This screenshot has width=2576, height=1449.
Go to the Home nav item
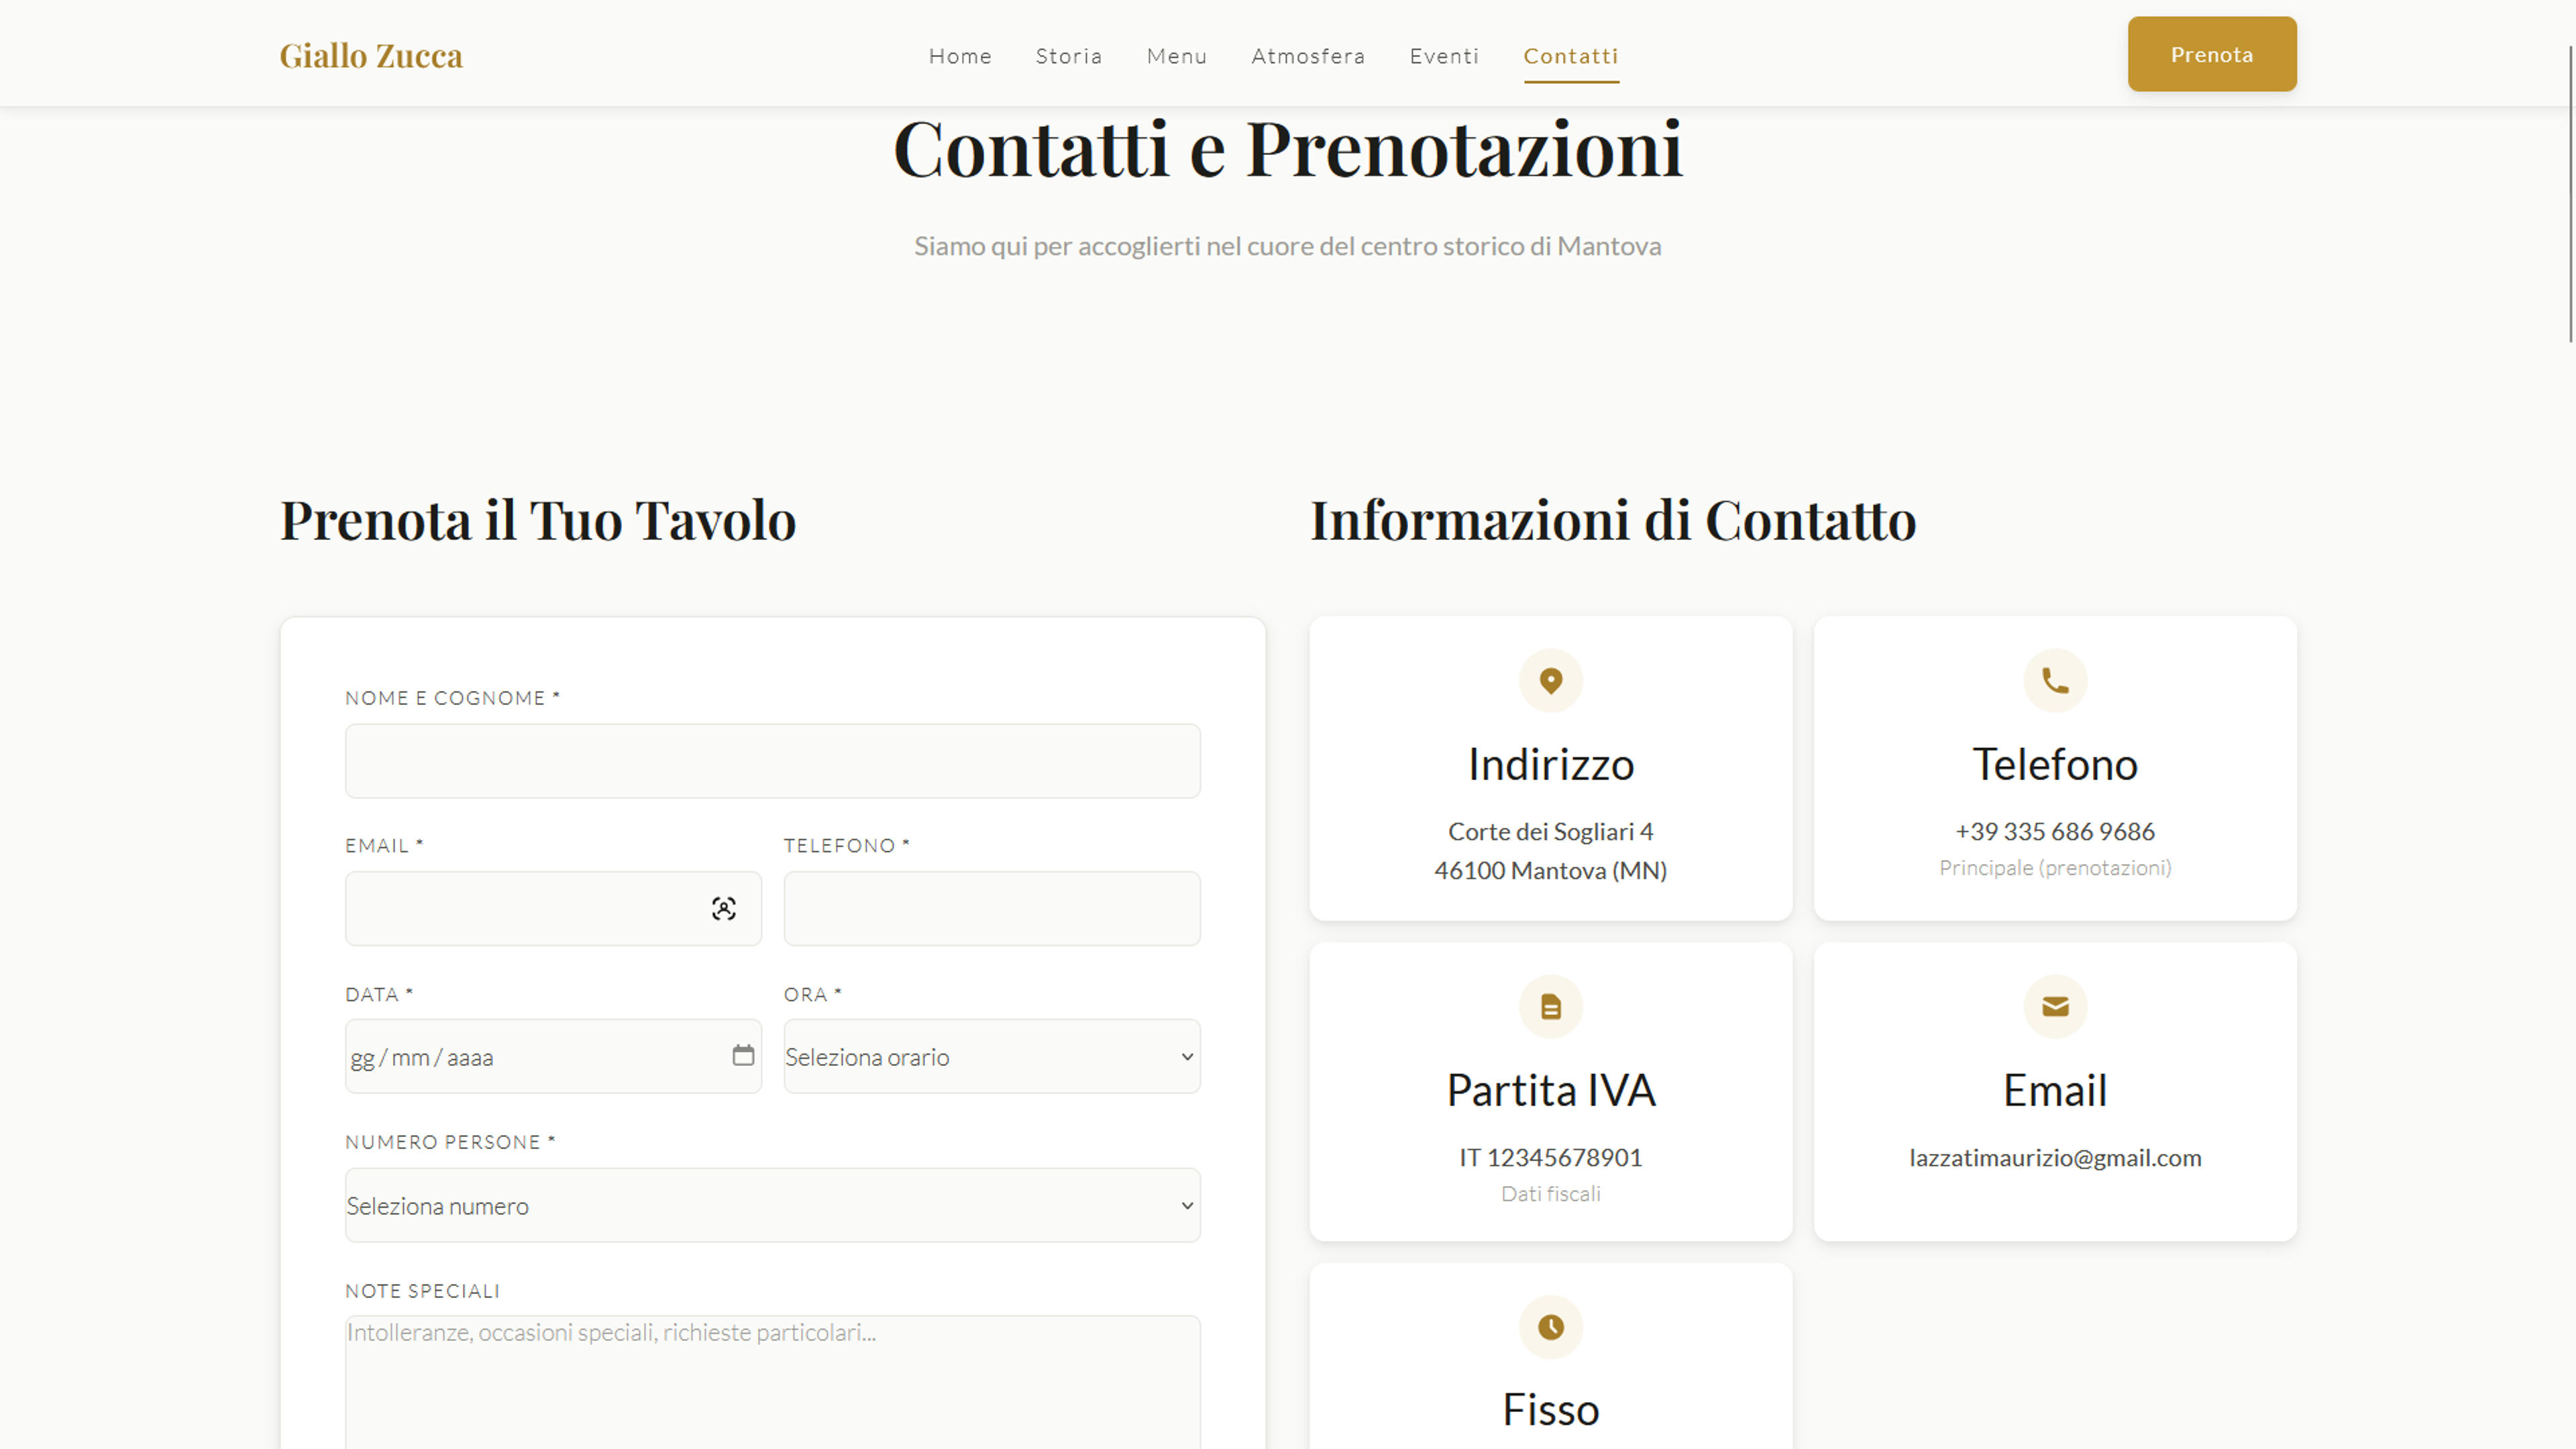click(960, 56)
